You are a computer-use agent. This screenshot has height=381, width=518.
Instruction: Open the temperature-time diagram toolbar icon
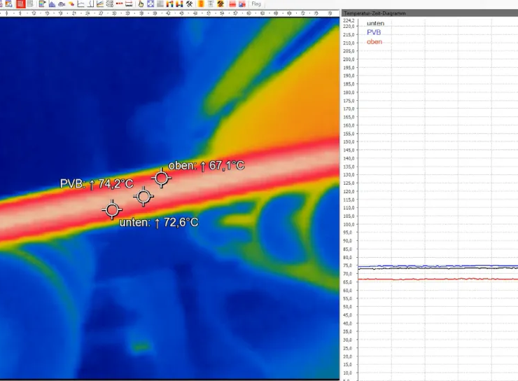click(100, 4)
